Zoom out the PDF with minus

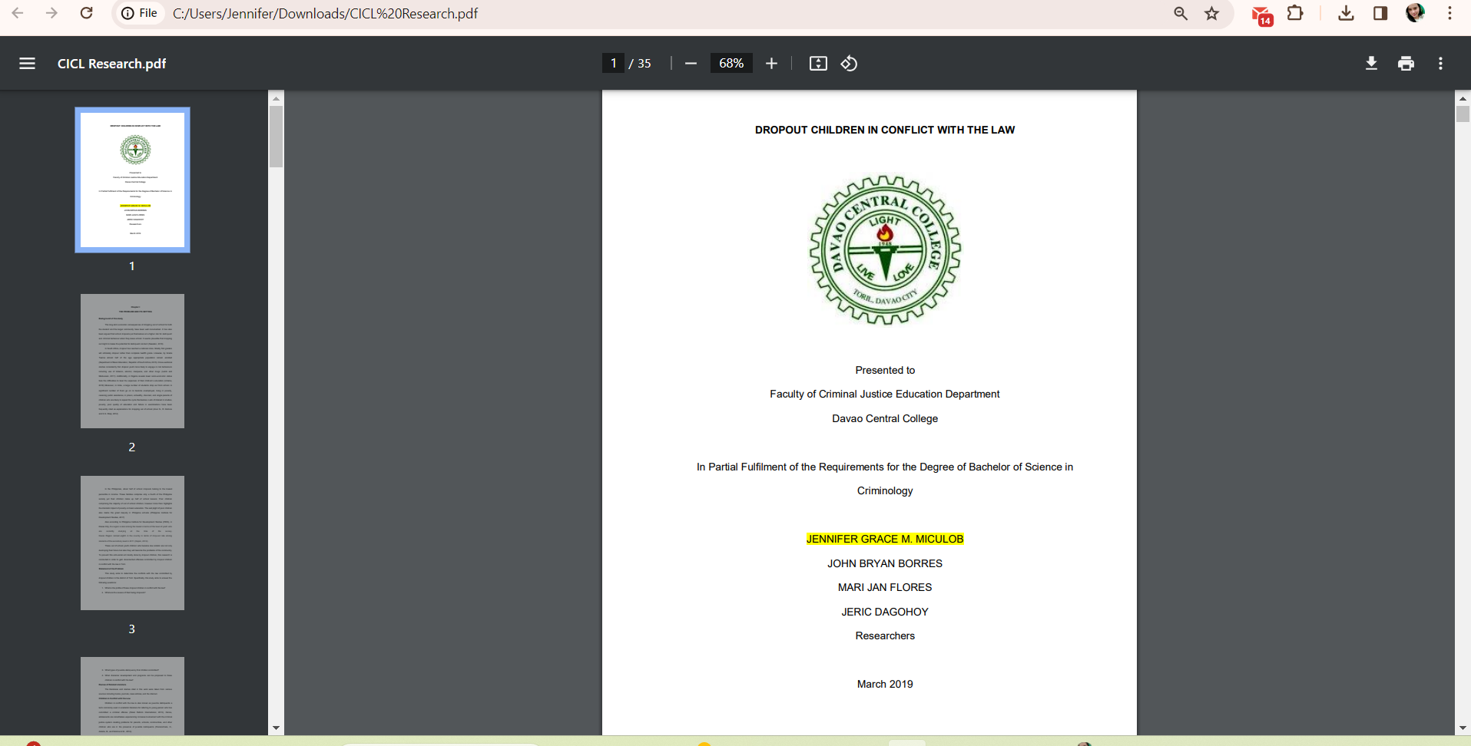pyautogui.click(x=691, y=64)
